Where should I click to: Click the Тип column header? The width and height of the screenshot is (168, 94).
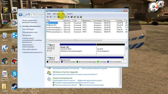point(77,20)
